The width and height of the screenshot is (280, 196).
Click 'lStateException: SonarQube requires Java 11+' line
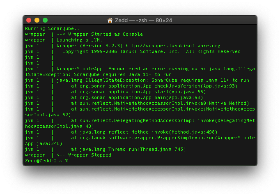(98, 74)
